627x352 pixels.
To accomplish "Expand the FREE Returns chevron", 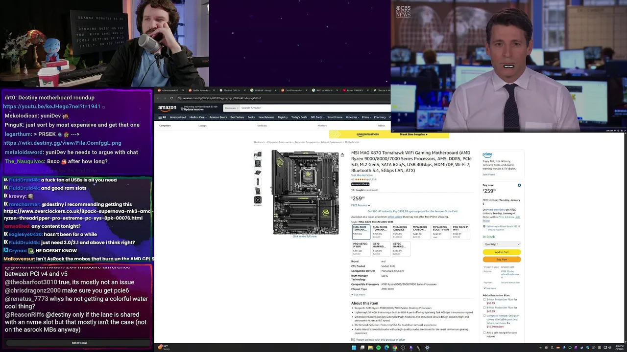I will coord(369,205).
